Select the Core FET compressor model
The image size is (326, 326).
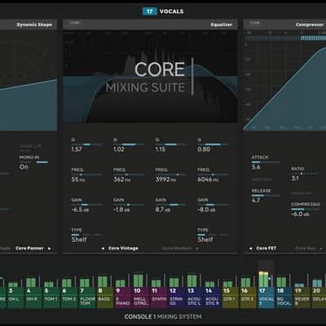[266, 249]
